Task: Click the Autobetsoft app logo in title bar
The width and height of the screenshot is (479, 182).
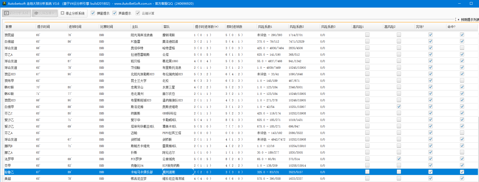Action: tap(4, 4)
